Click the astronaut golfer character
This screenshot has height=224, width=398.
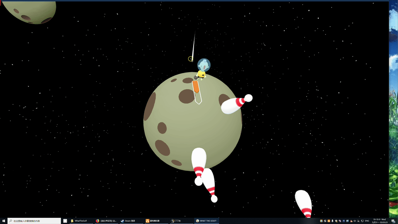[203, 69]
